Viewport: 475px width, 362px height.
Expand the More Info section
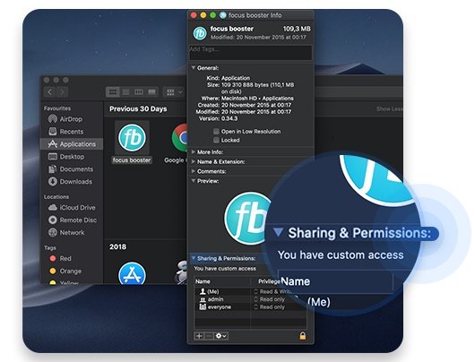194,152
